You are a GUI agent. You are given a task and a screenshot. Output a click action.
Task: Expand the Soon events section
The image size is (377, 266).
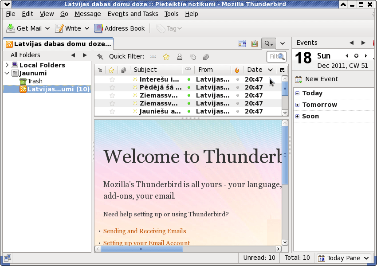pyautogui.click(x=298, y=116)
